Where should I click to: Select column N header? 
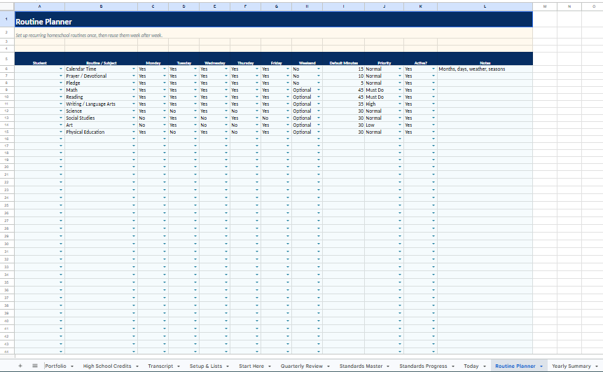569,6
